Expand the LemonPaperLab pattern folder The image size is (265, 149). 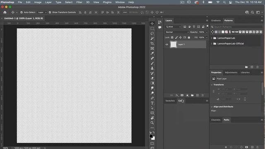point(212,38)
